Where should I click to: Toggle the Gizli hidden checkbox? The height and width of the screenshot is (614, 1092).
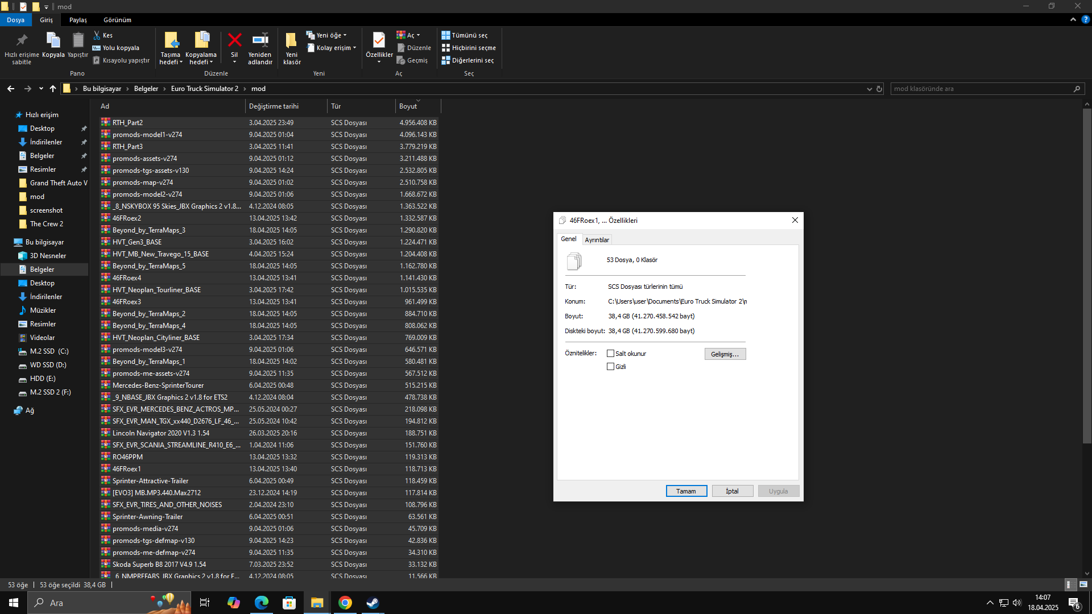point(610,367)
